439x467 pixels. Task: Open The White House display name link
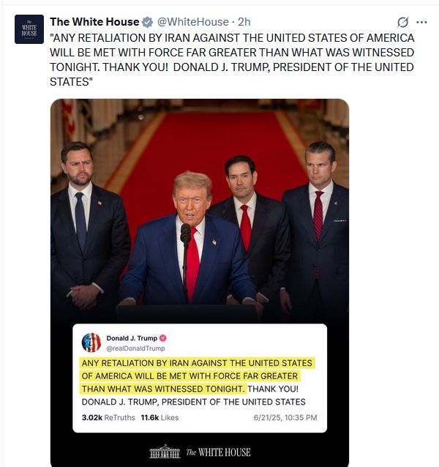[x=94, y=22]
